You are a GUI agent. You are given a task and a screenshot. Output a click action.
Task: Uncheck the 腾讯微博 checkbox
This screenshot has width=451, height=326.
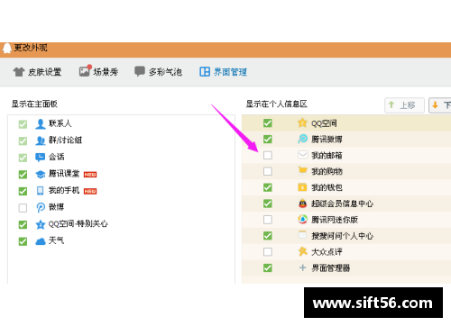click(268, 139)
